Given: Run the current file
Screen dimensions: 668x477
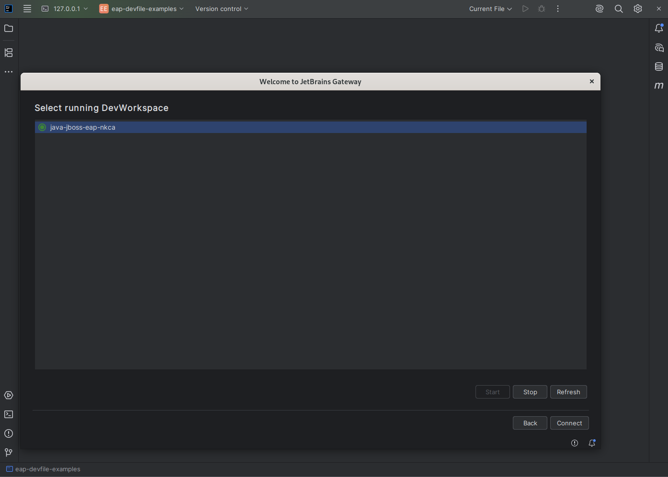Looking at the screenshot, I should [x=525, y=9].
